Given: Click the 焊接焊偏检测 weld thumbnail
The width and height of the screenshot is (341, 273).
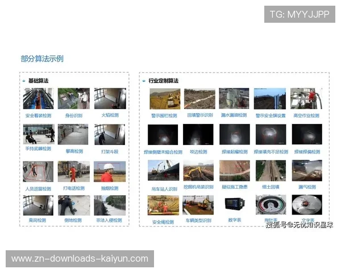Looking at the screenshot, I should (307, 134).
